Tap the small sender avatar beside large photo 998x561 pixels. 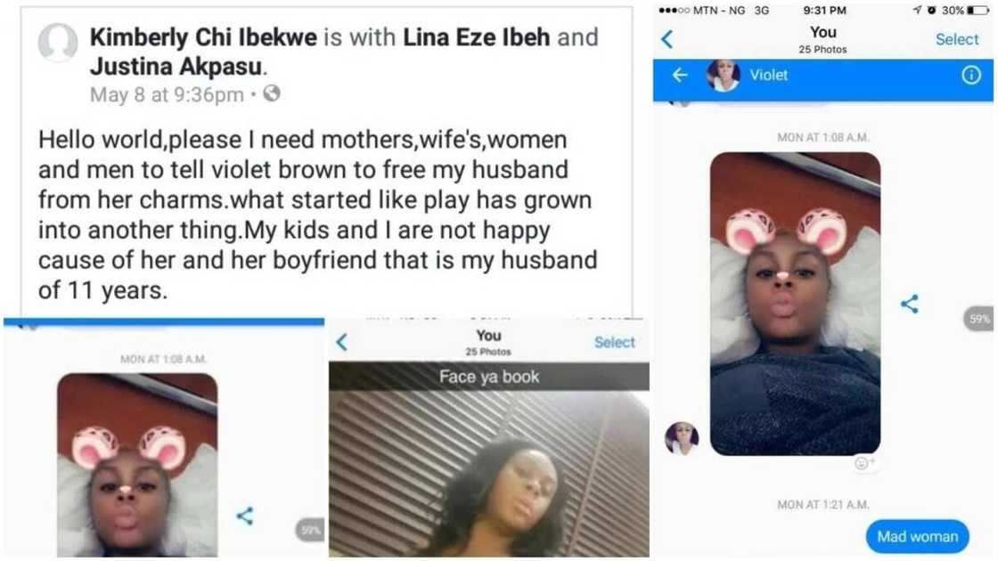point(682,438)
